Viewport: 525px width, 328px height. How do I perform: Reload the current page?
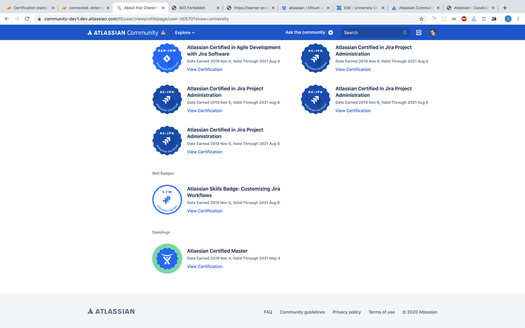[27, 19]
